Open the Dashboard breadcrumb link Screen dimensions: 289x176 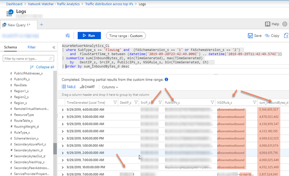[x=14, y=4]
